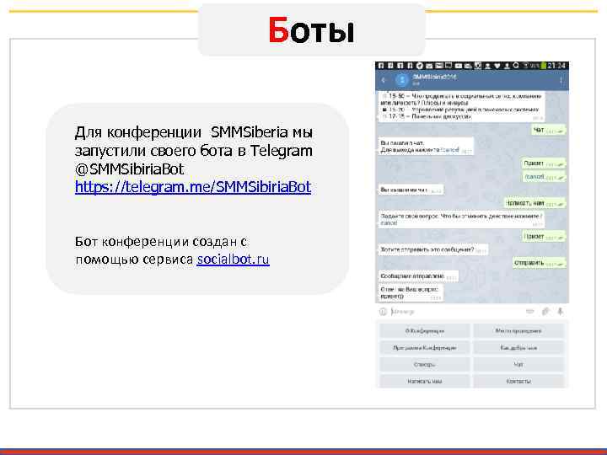Screen dimensions: 607x455
Task: Tap the 'Задайте свой вопрос' bot message
Action: tap(461, 219)
